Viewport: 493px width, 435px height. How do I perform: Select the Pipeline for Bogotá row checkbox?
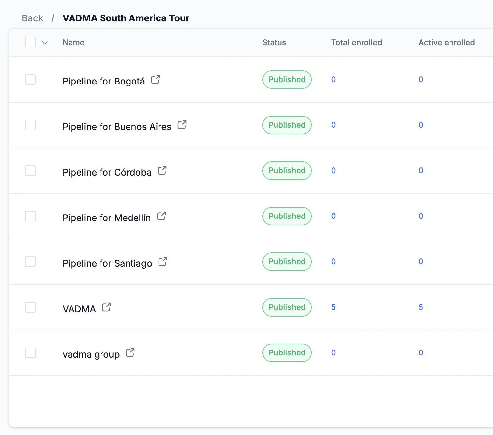pos(30,80)
